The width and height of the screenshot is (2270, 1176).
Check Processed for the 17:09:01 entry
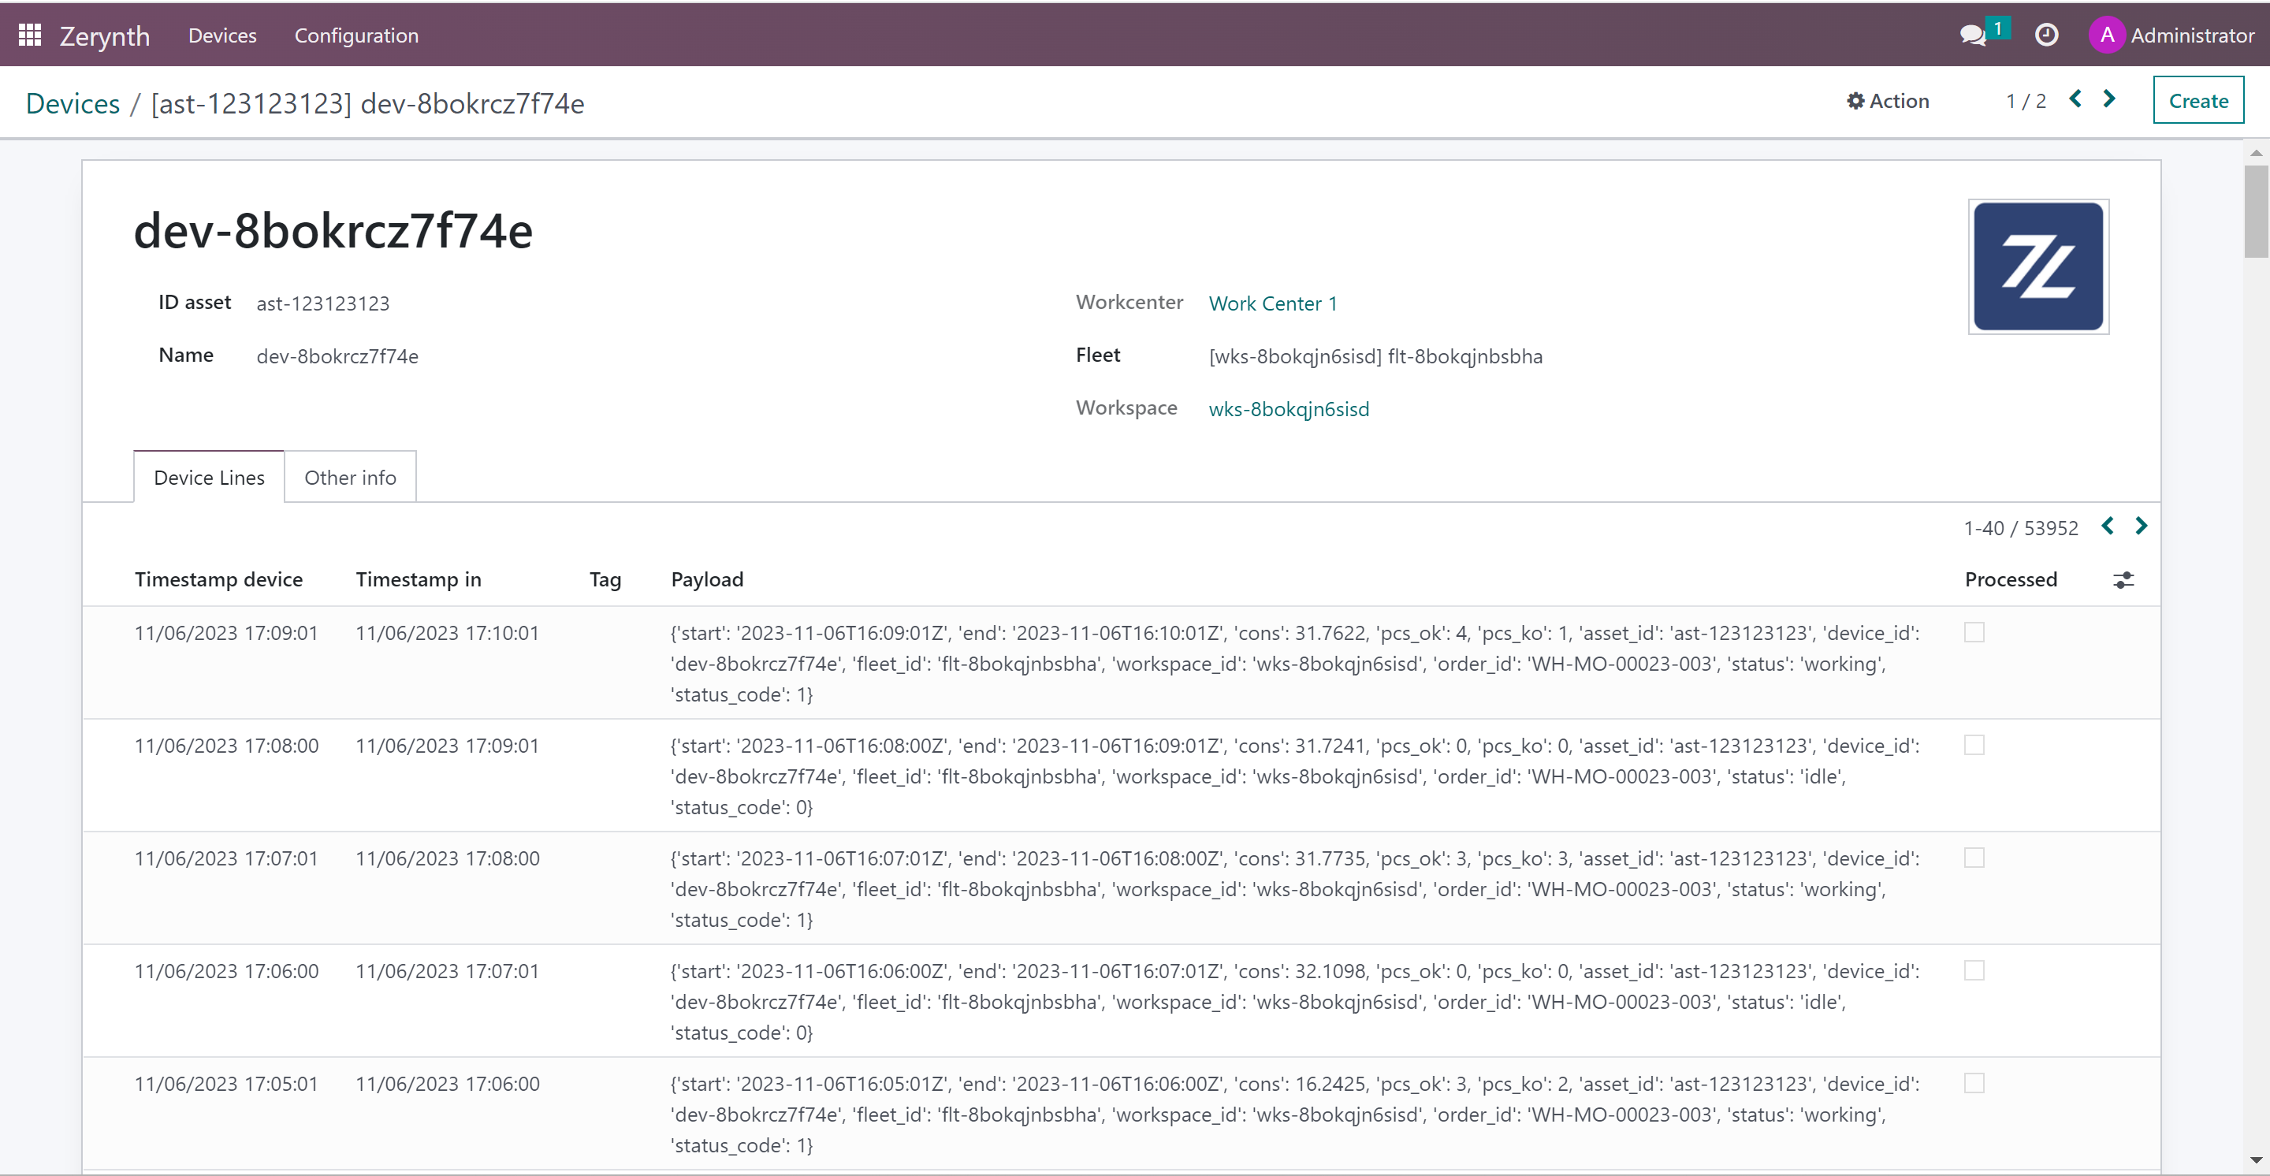click(x=1974, y=631)
